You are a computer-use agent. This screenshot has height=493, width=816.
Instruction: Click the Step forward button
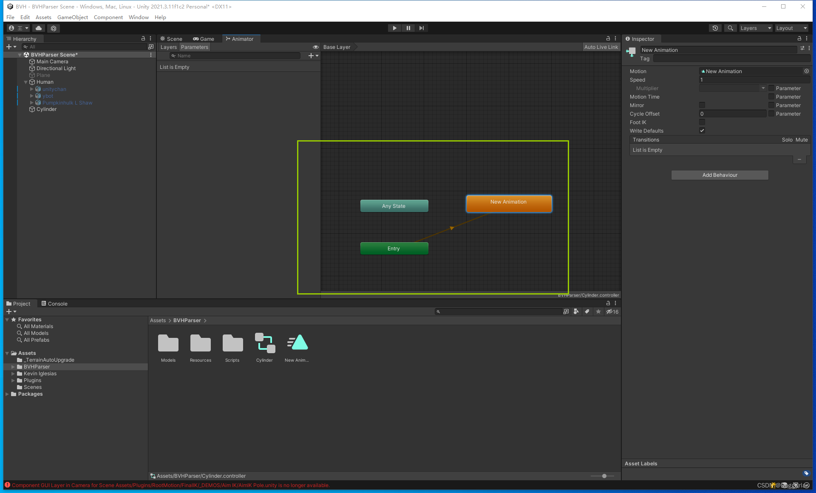tap(421, 28)
